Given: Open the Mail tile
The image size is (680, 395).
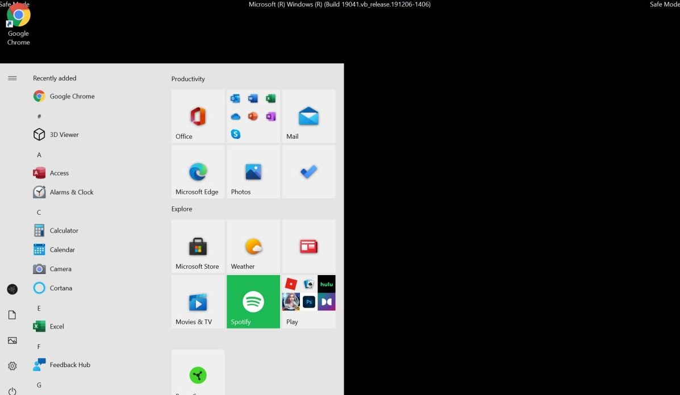Looking at the screenshot, I should click(x=308, y=116).
